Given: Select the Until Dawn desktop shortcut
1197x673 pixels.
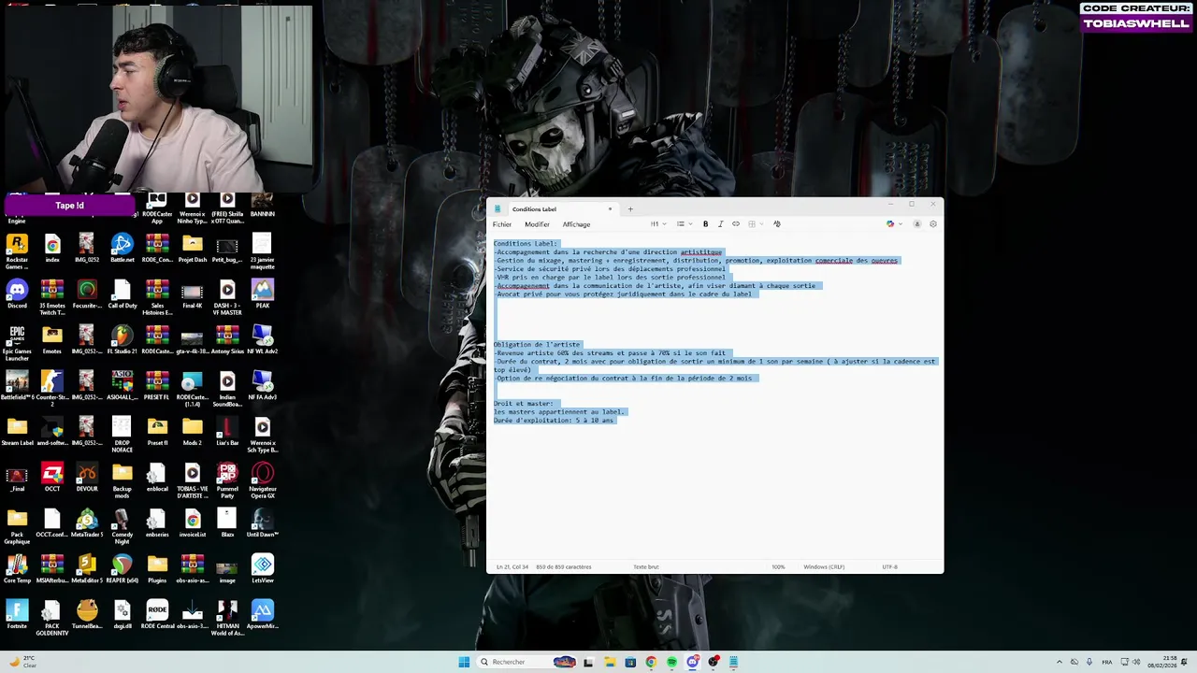Looking at the screenshot, I should coord(263,523).
